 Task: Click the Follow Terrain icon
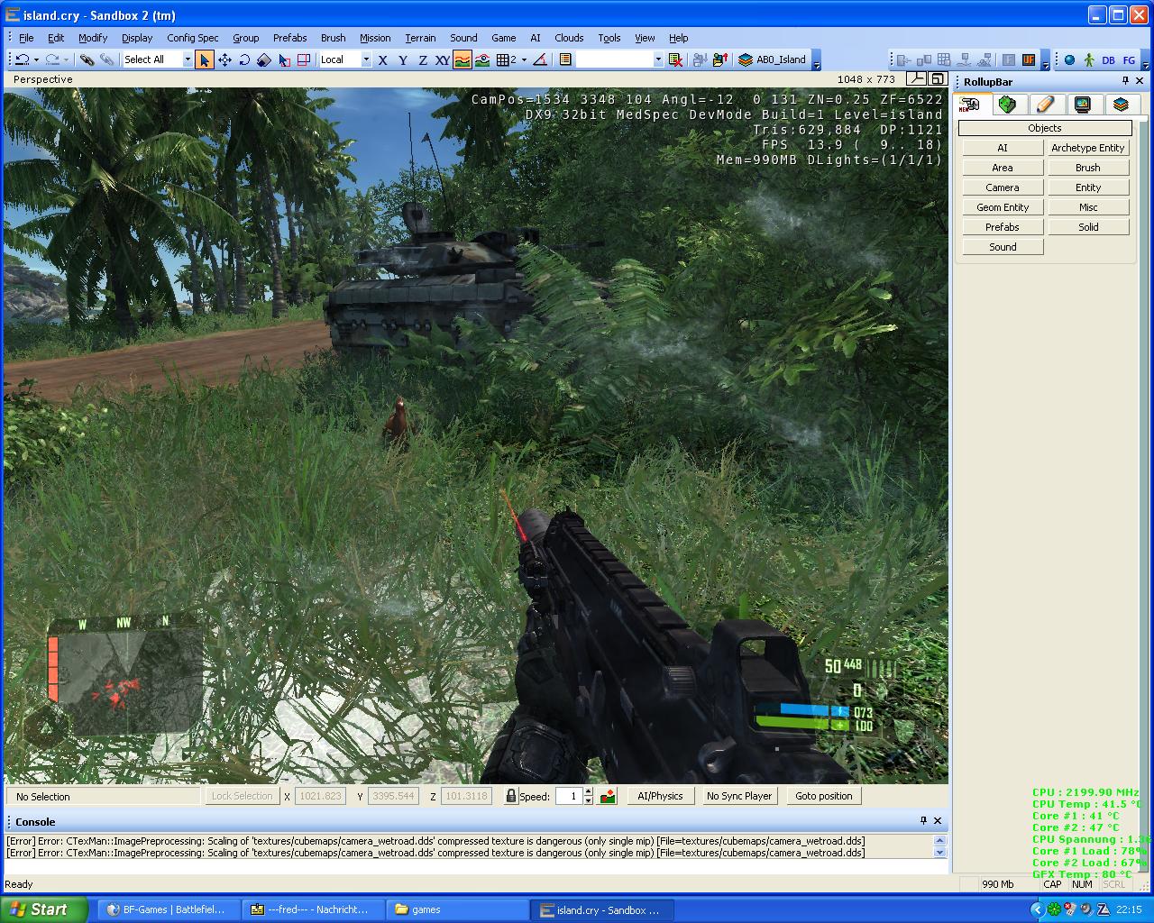click(x=462, y=59)
